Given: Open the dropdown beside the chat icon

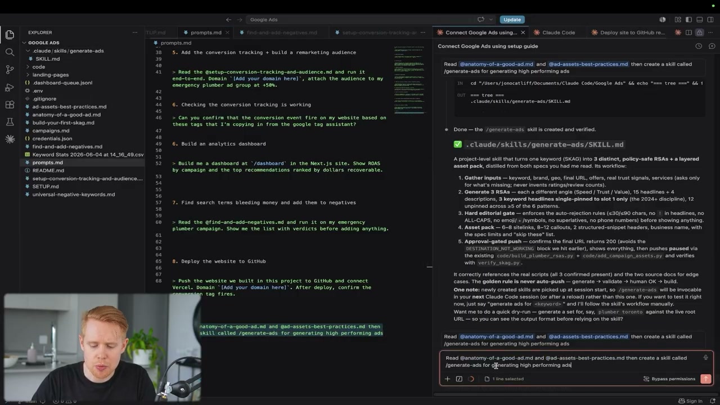Looking at the screenshot, I should click(490, 20).
